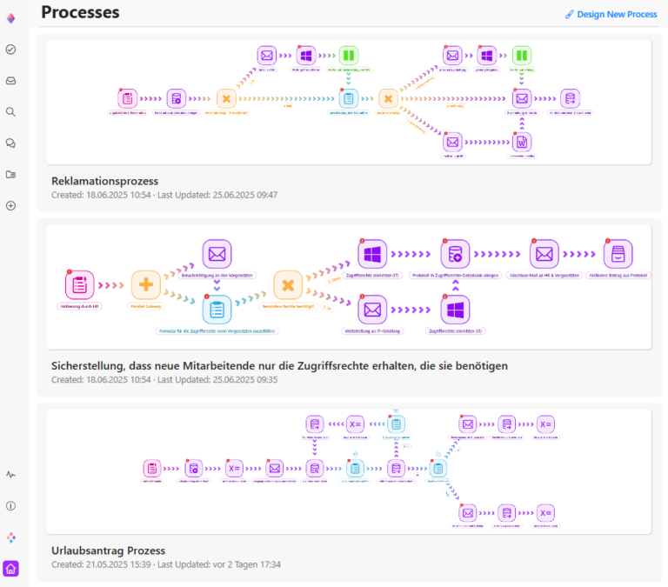Click the circled plus sidebar icon

click(x=10, y=206)
